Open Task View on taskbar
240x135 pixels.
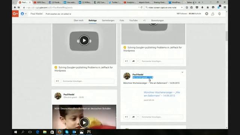point(30,132)
